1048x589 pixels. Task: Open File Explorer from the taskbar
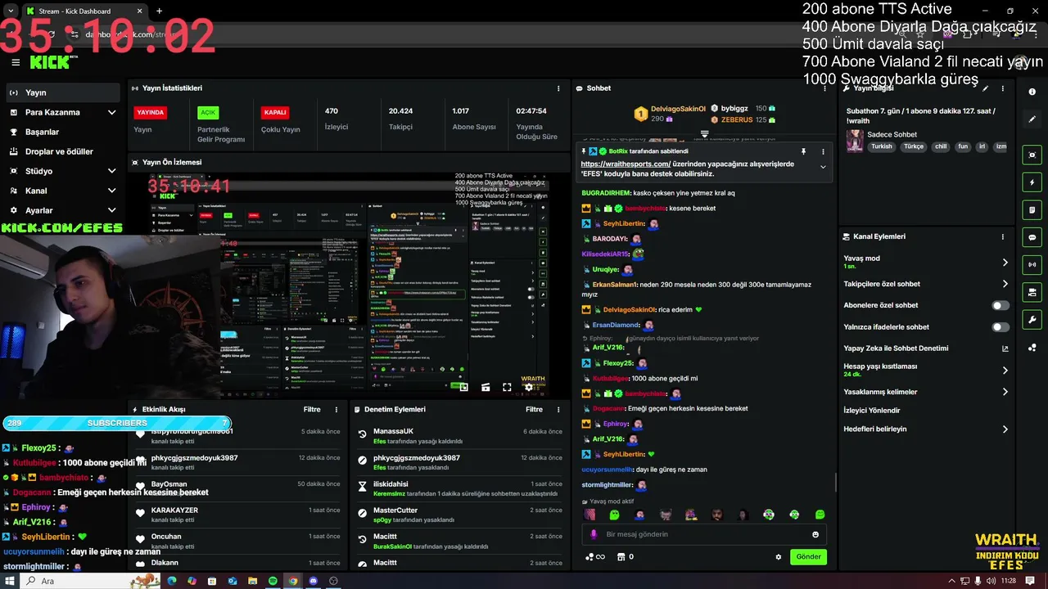[x=253, y=581]
